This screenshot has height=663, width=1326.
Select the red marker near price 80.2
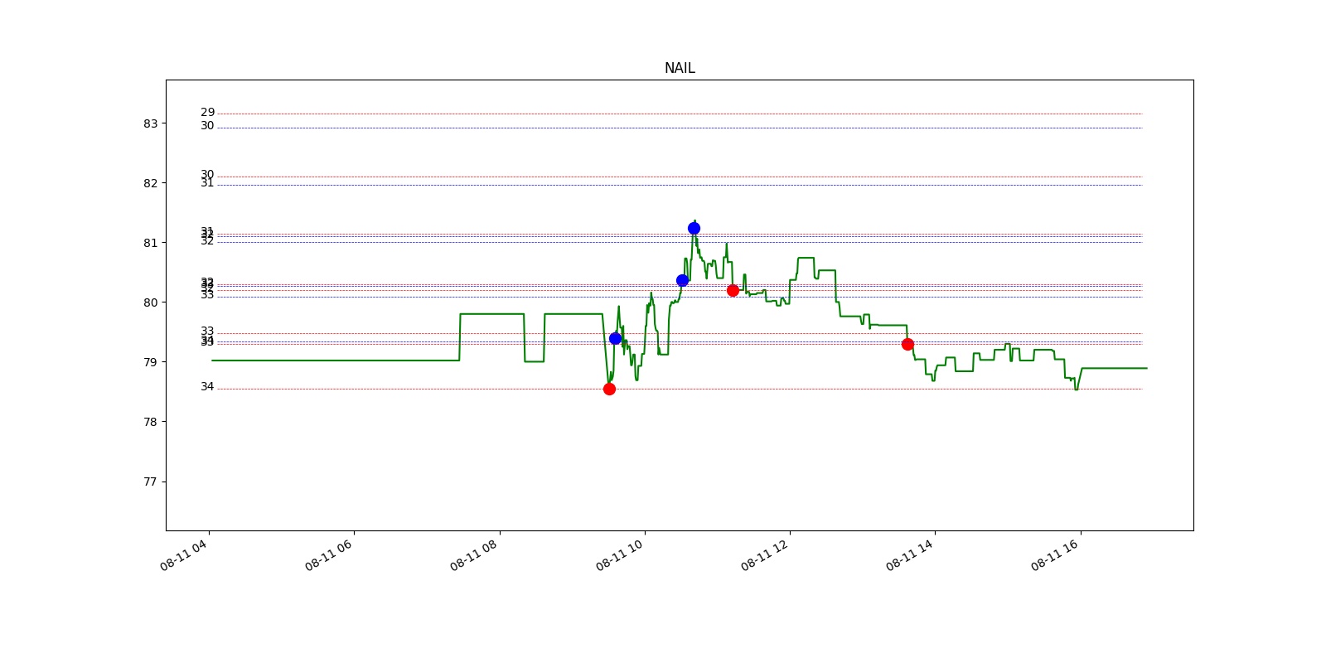tap(733, 290)
